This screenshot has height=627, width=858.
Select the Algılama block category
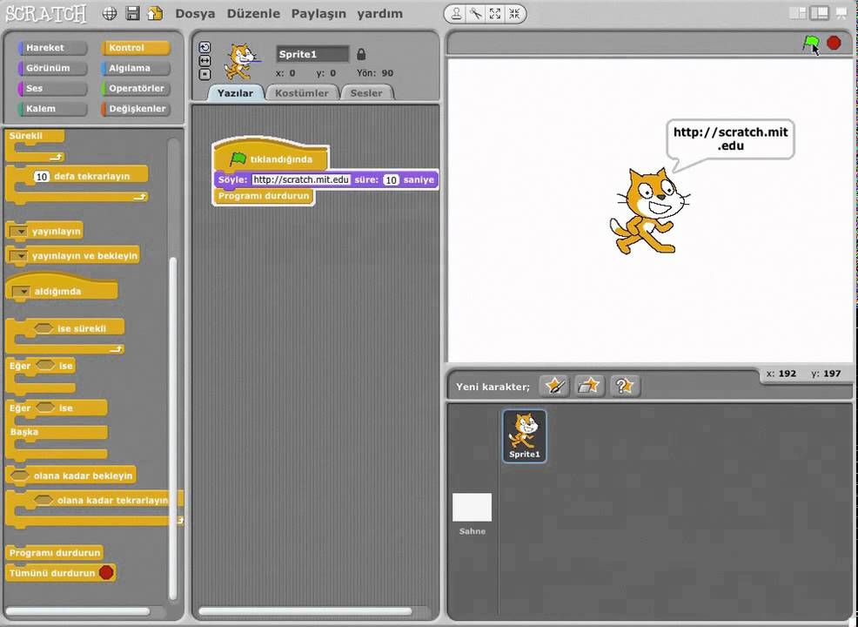[x=136, y=68]
